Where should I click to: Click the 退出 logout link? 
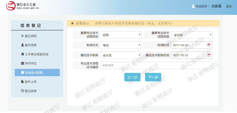(229, 6)
